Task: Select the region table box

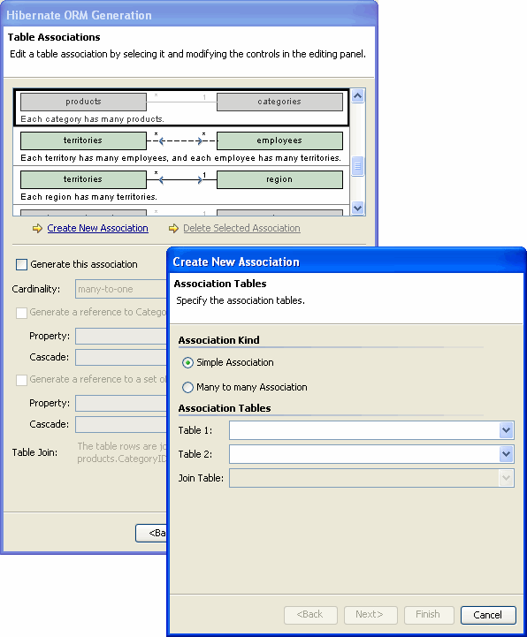Action: point(279,179)
